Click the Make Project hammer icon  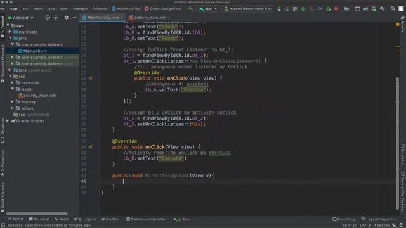coord(190,9)
